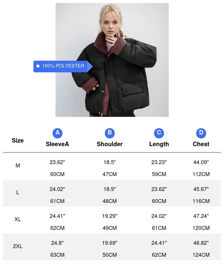Select size XL row label
Image resolution: width=224 pixels, height=269 pixels.
tap(18, 219)
